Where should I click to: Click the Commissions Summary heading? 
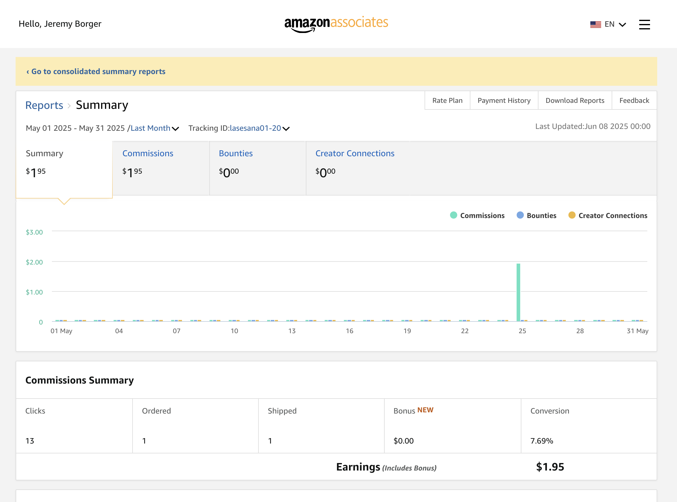(80, 380)
